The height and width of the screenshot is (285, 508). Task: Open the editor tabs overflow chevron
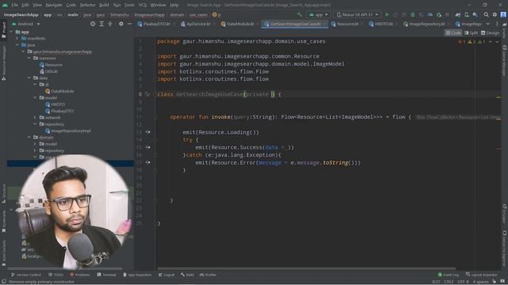click(x=488, y=24)
